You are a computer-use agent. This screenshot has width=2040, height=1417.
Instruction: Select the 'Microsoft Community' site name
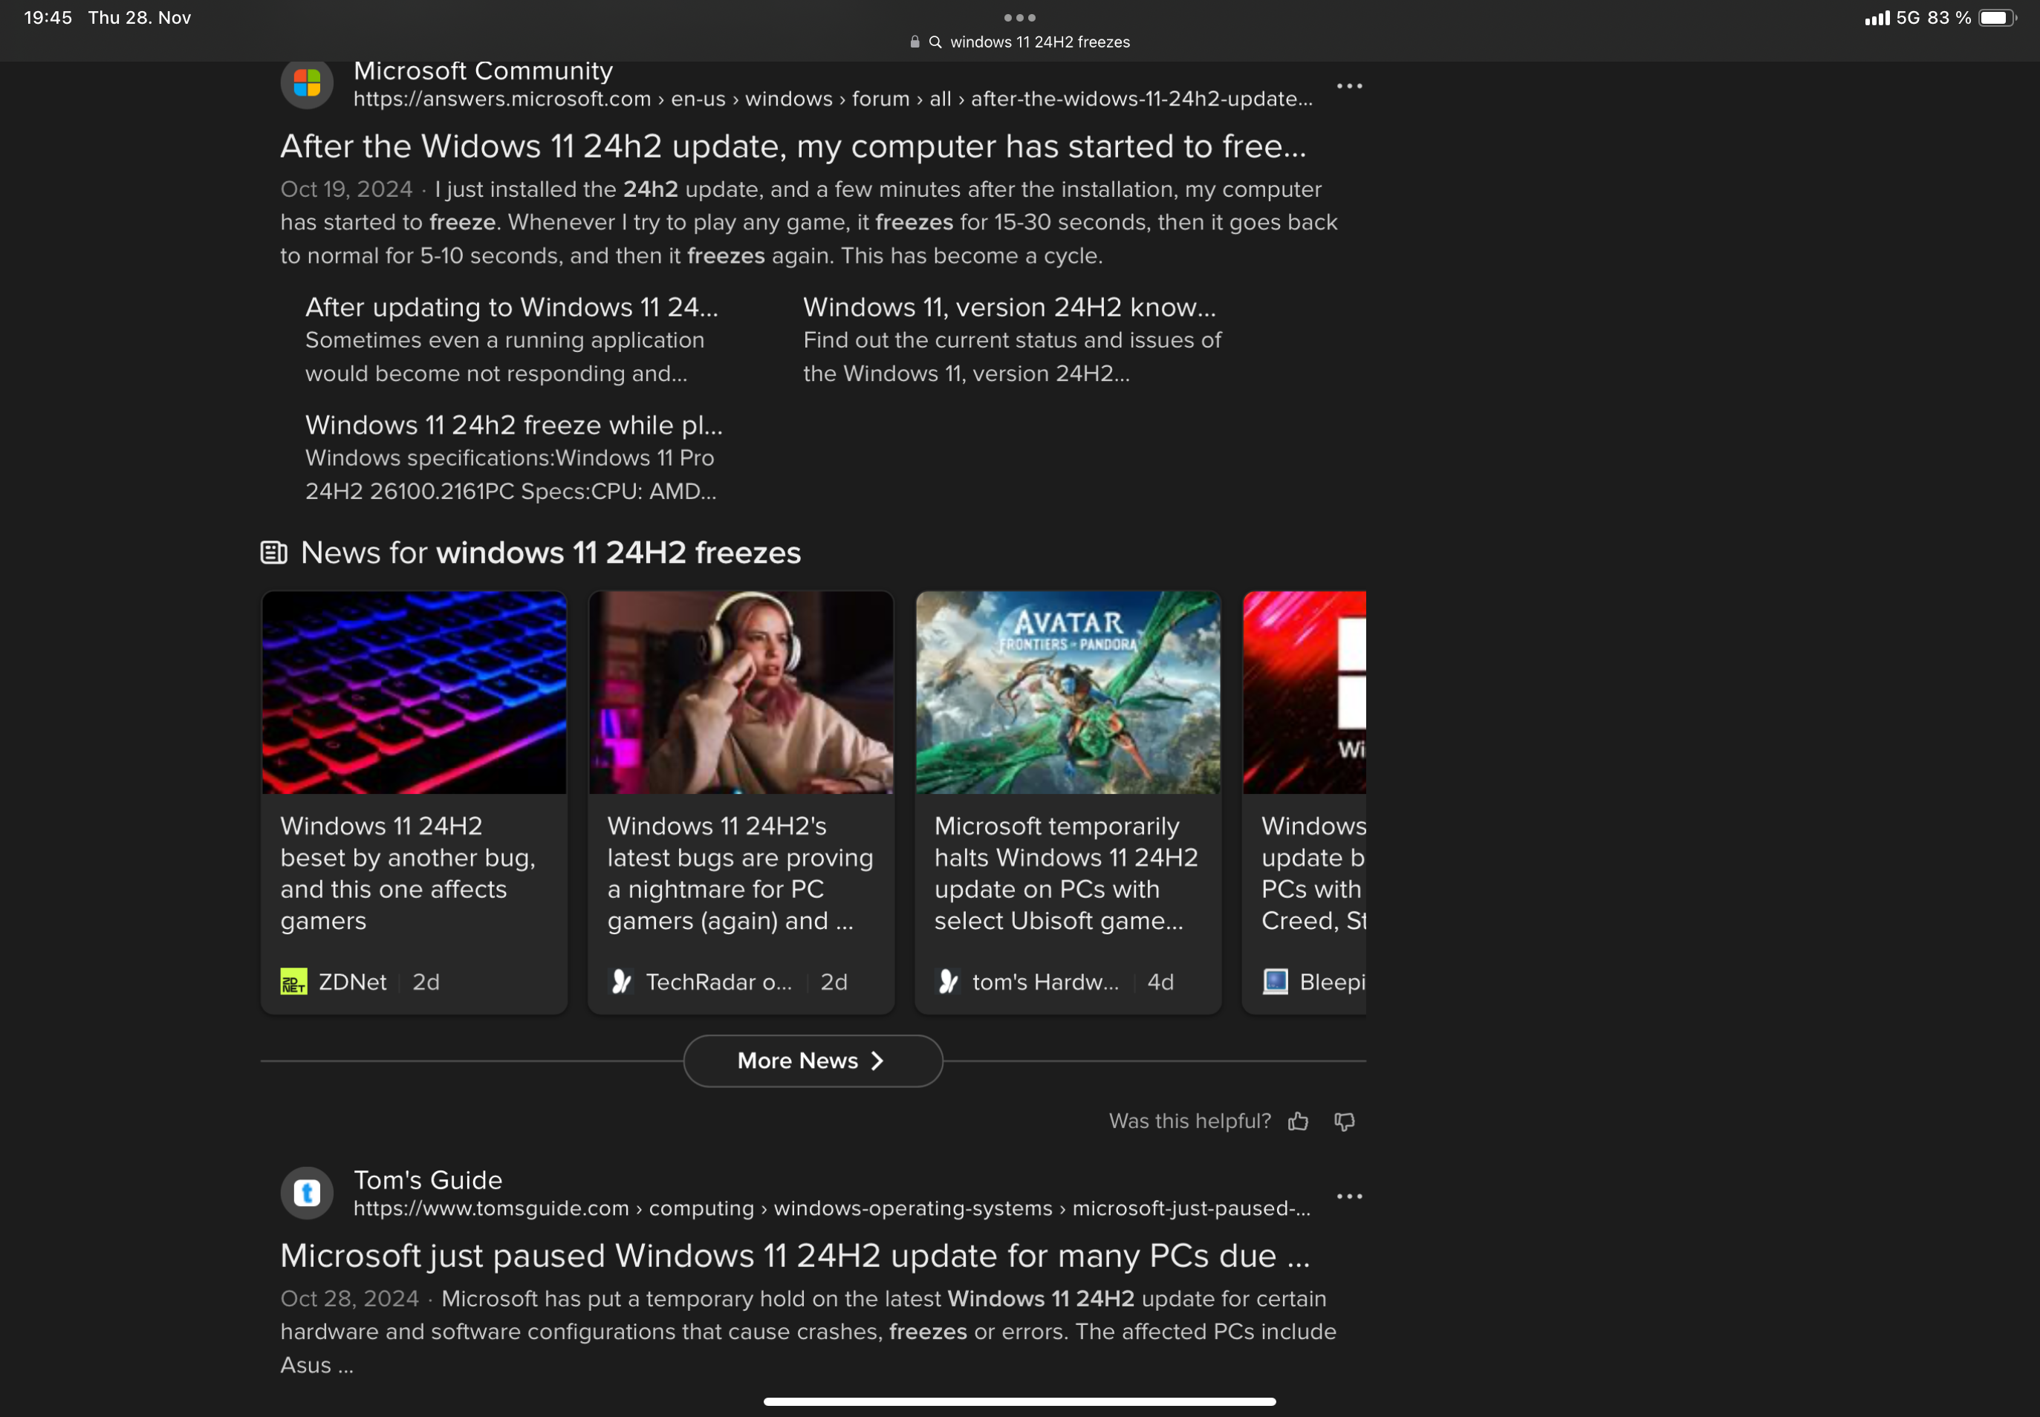[x=483, y=71]
